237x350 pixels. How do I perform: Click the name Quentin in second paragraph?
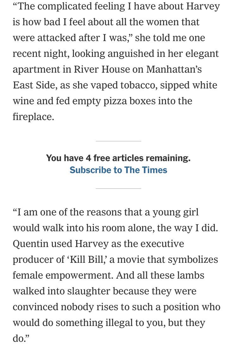[31, 244]
